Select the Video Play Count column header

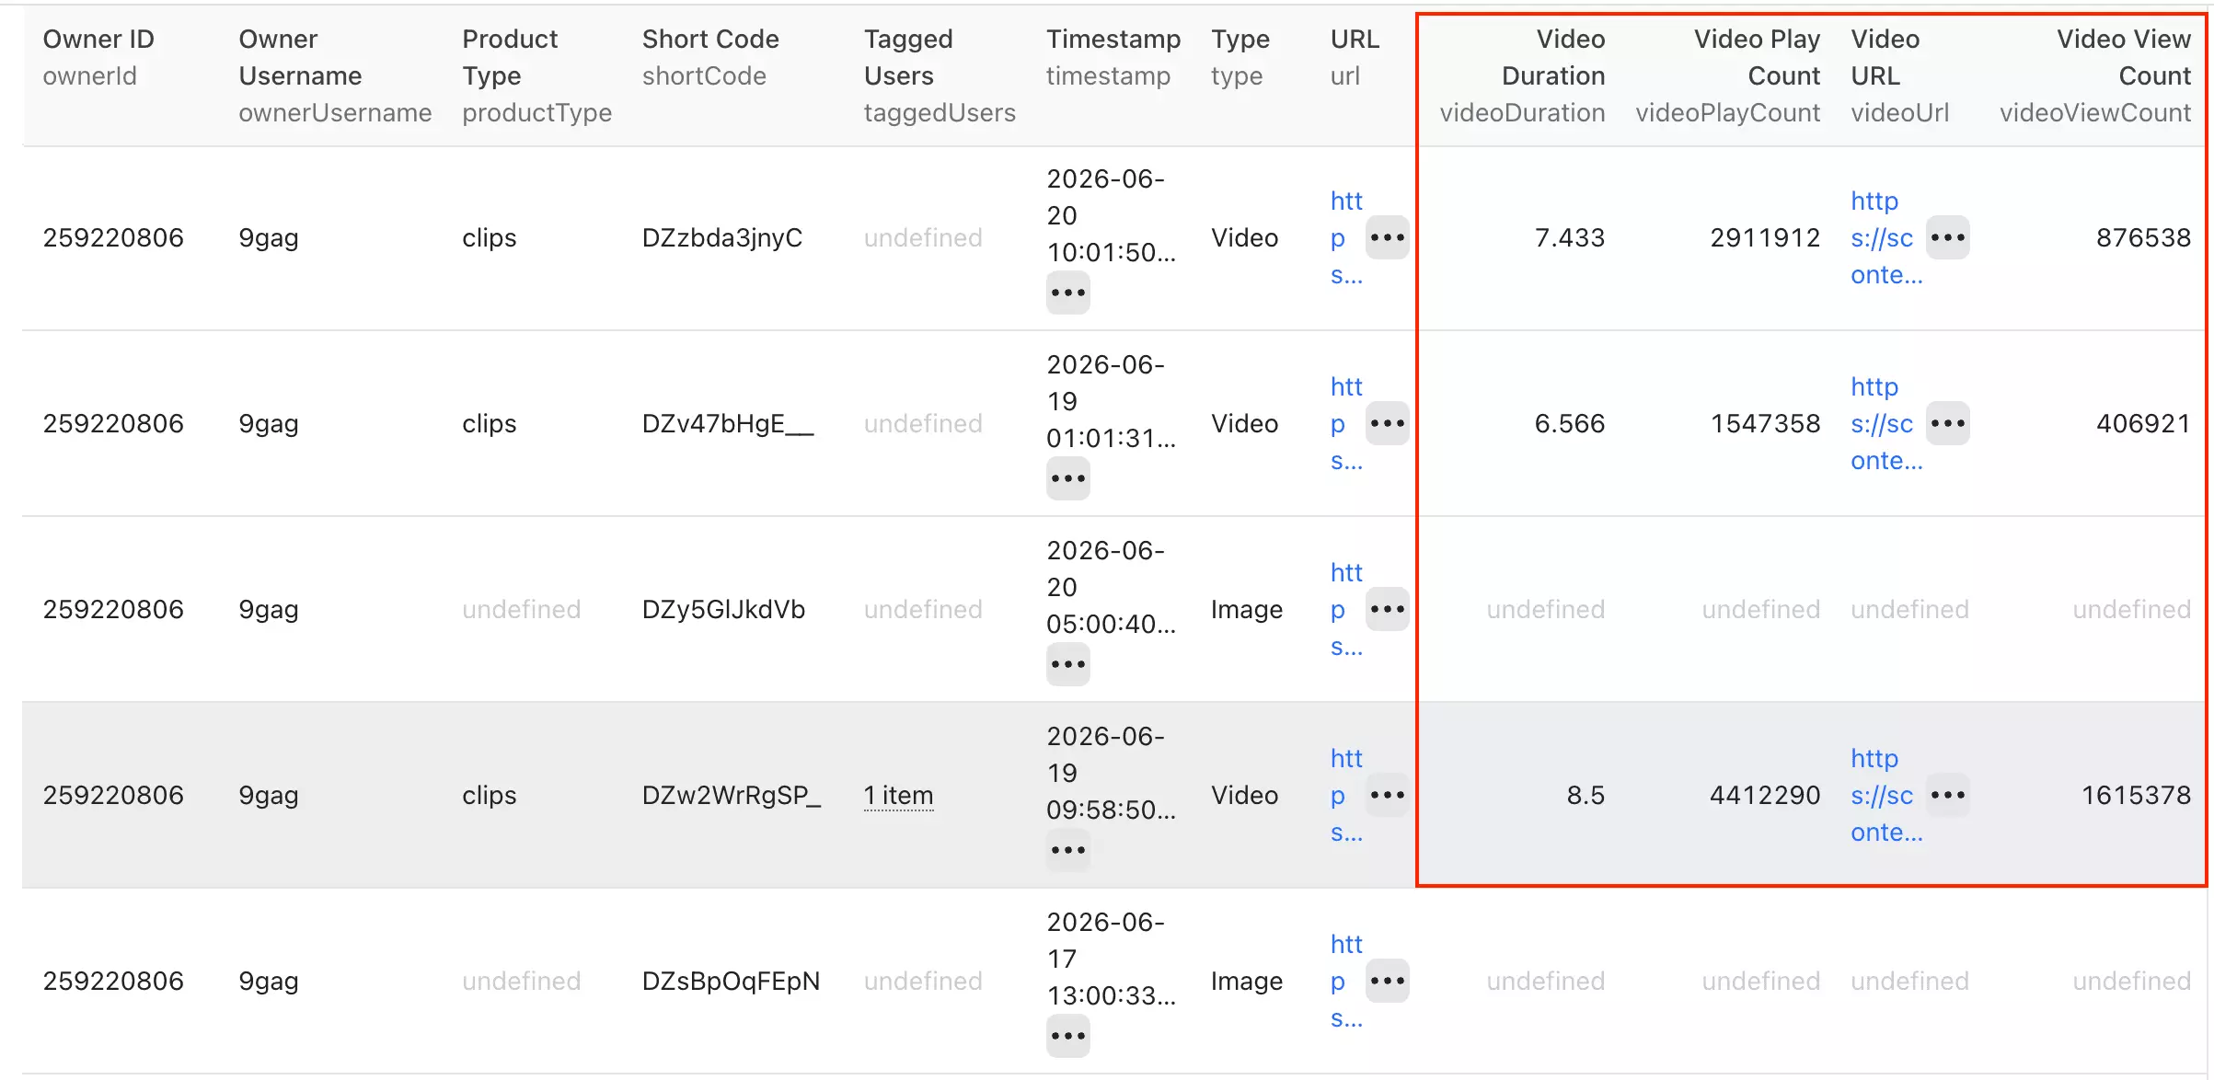(x=1727, y=75)
